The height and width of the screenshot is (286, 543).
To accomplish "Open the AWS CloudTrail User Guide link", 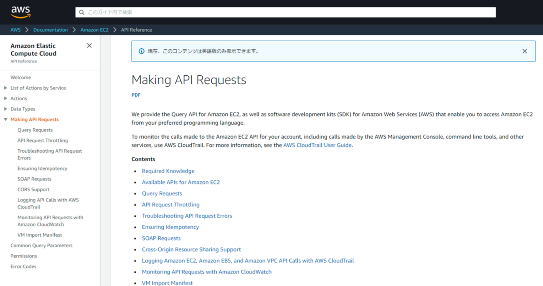I will [x=317, y=146].
